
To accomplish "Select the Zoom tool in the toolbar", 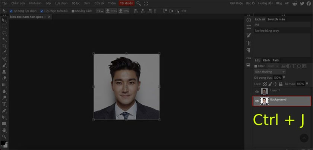I will coord(4,136).
